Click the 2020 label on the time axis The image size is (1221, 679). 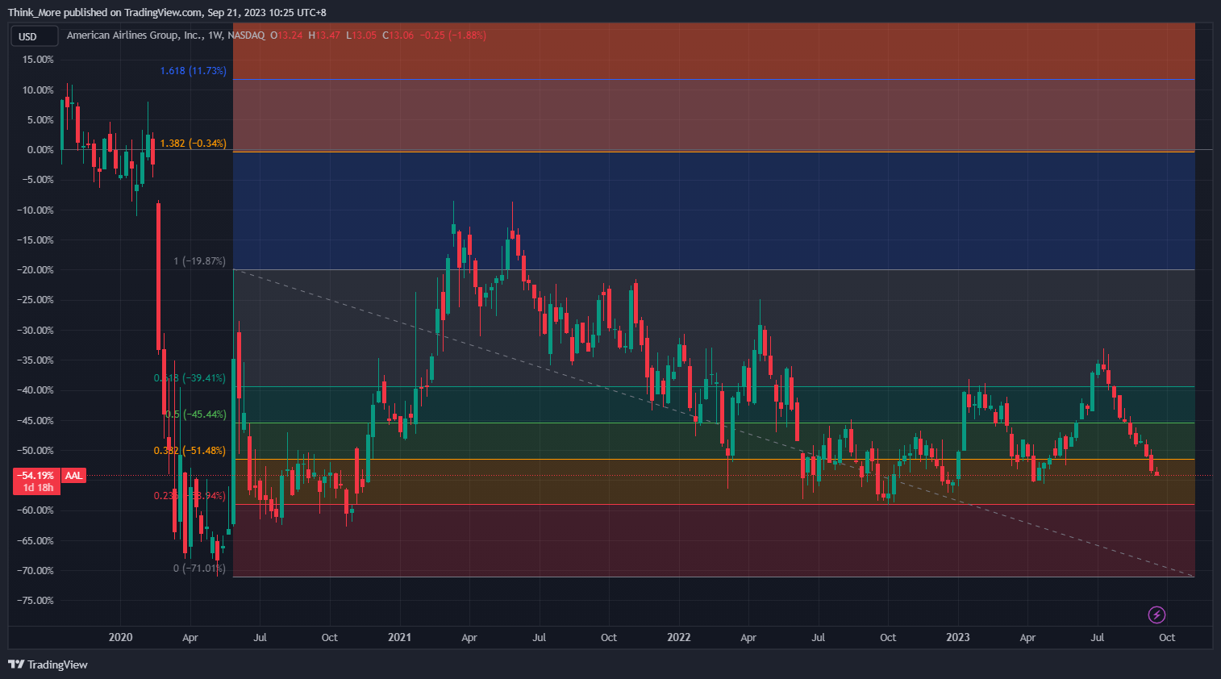click(120, 638)
